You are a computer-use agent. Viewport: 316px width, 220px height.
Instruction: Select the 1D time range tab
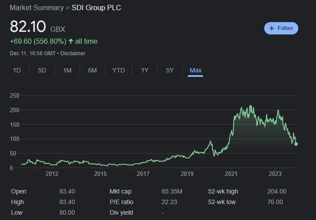(17, 70)
